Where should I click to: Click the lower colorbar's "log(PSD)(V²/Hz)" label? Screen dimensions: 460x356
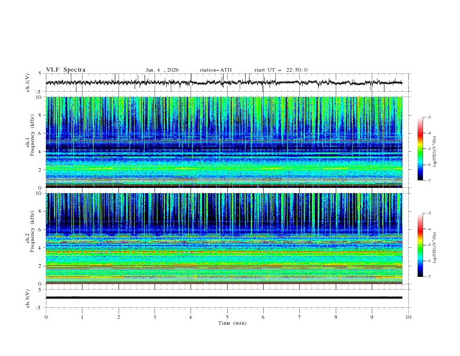[x=435, y=248]
